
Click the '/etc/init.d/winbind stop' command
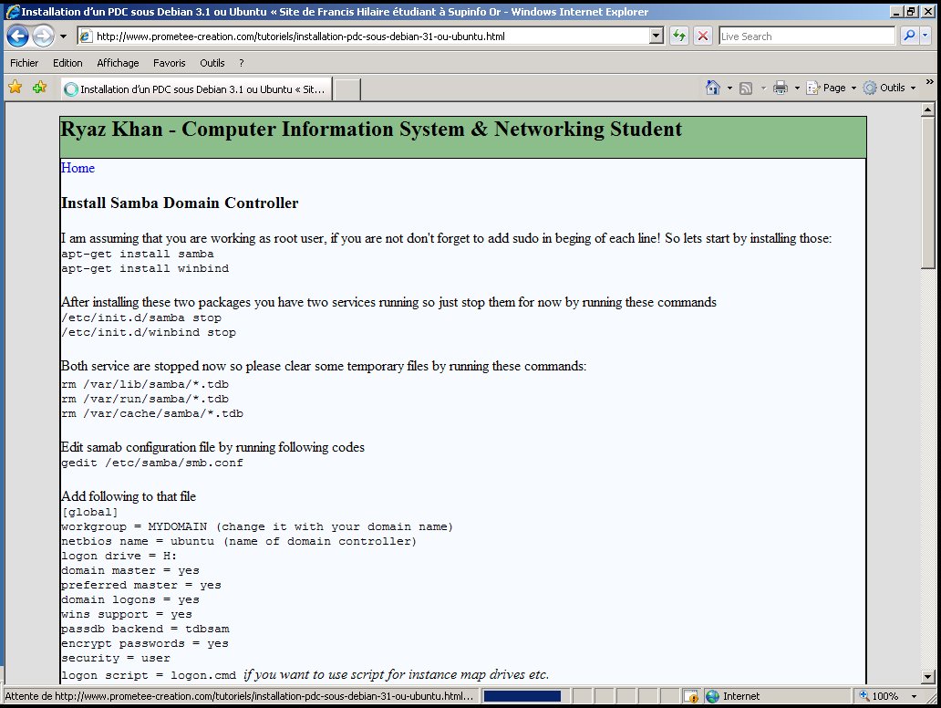(149, 332)
